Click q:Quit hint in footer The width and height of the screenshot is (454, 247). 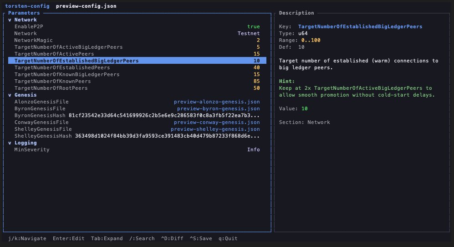pos(228,238)
